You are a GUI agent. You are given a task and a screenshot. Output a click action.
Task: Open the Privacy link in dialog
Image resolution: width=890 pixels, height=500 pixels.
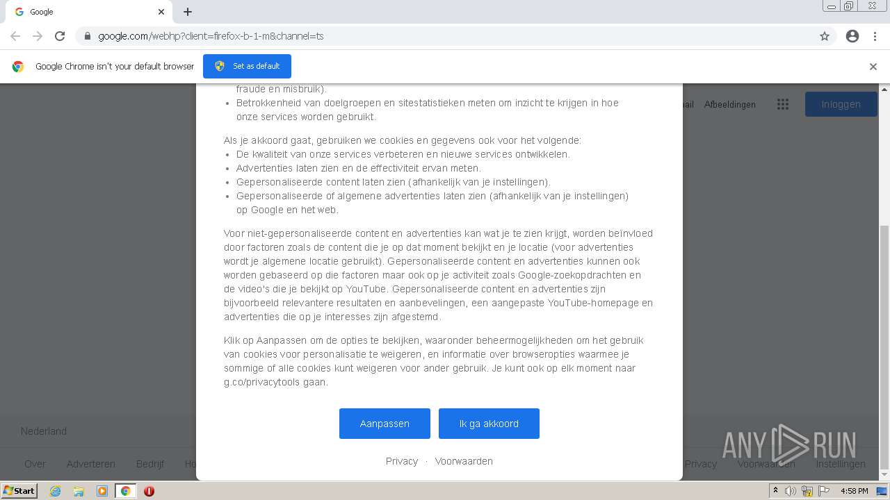coord(402,461)
